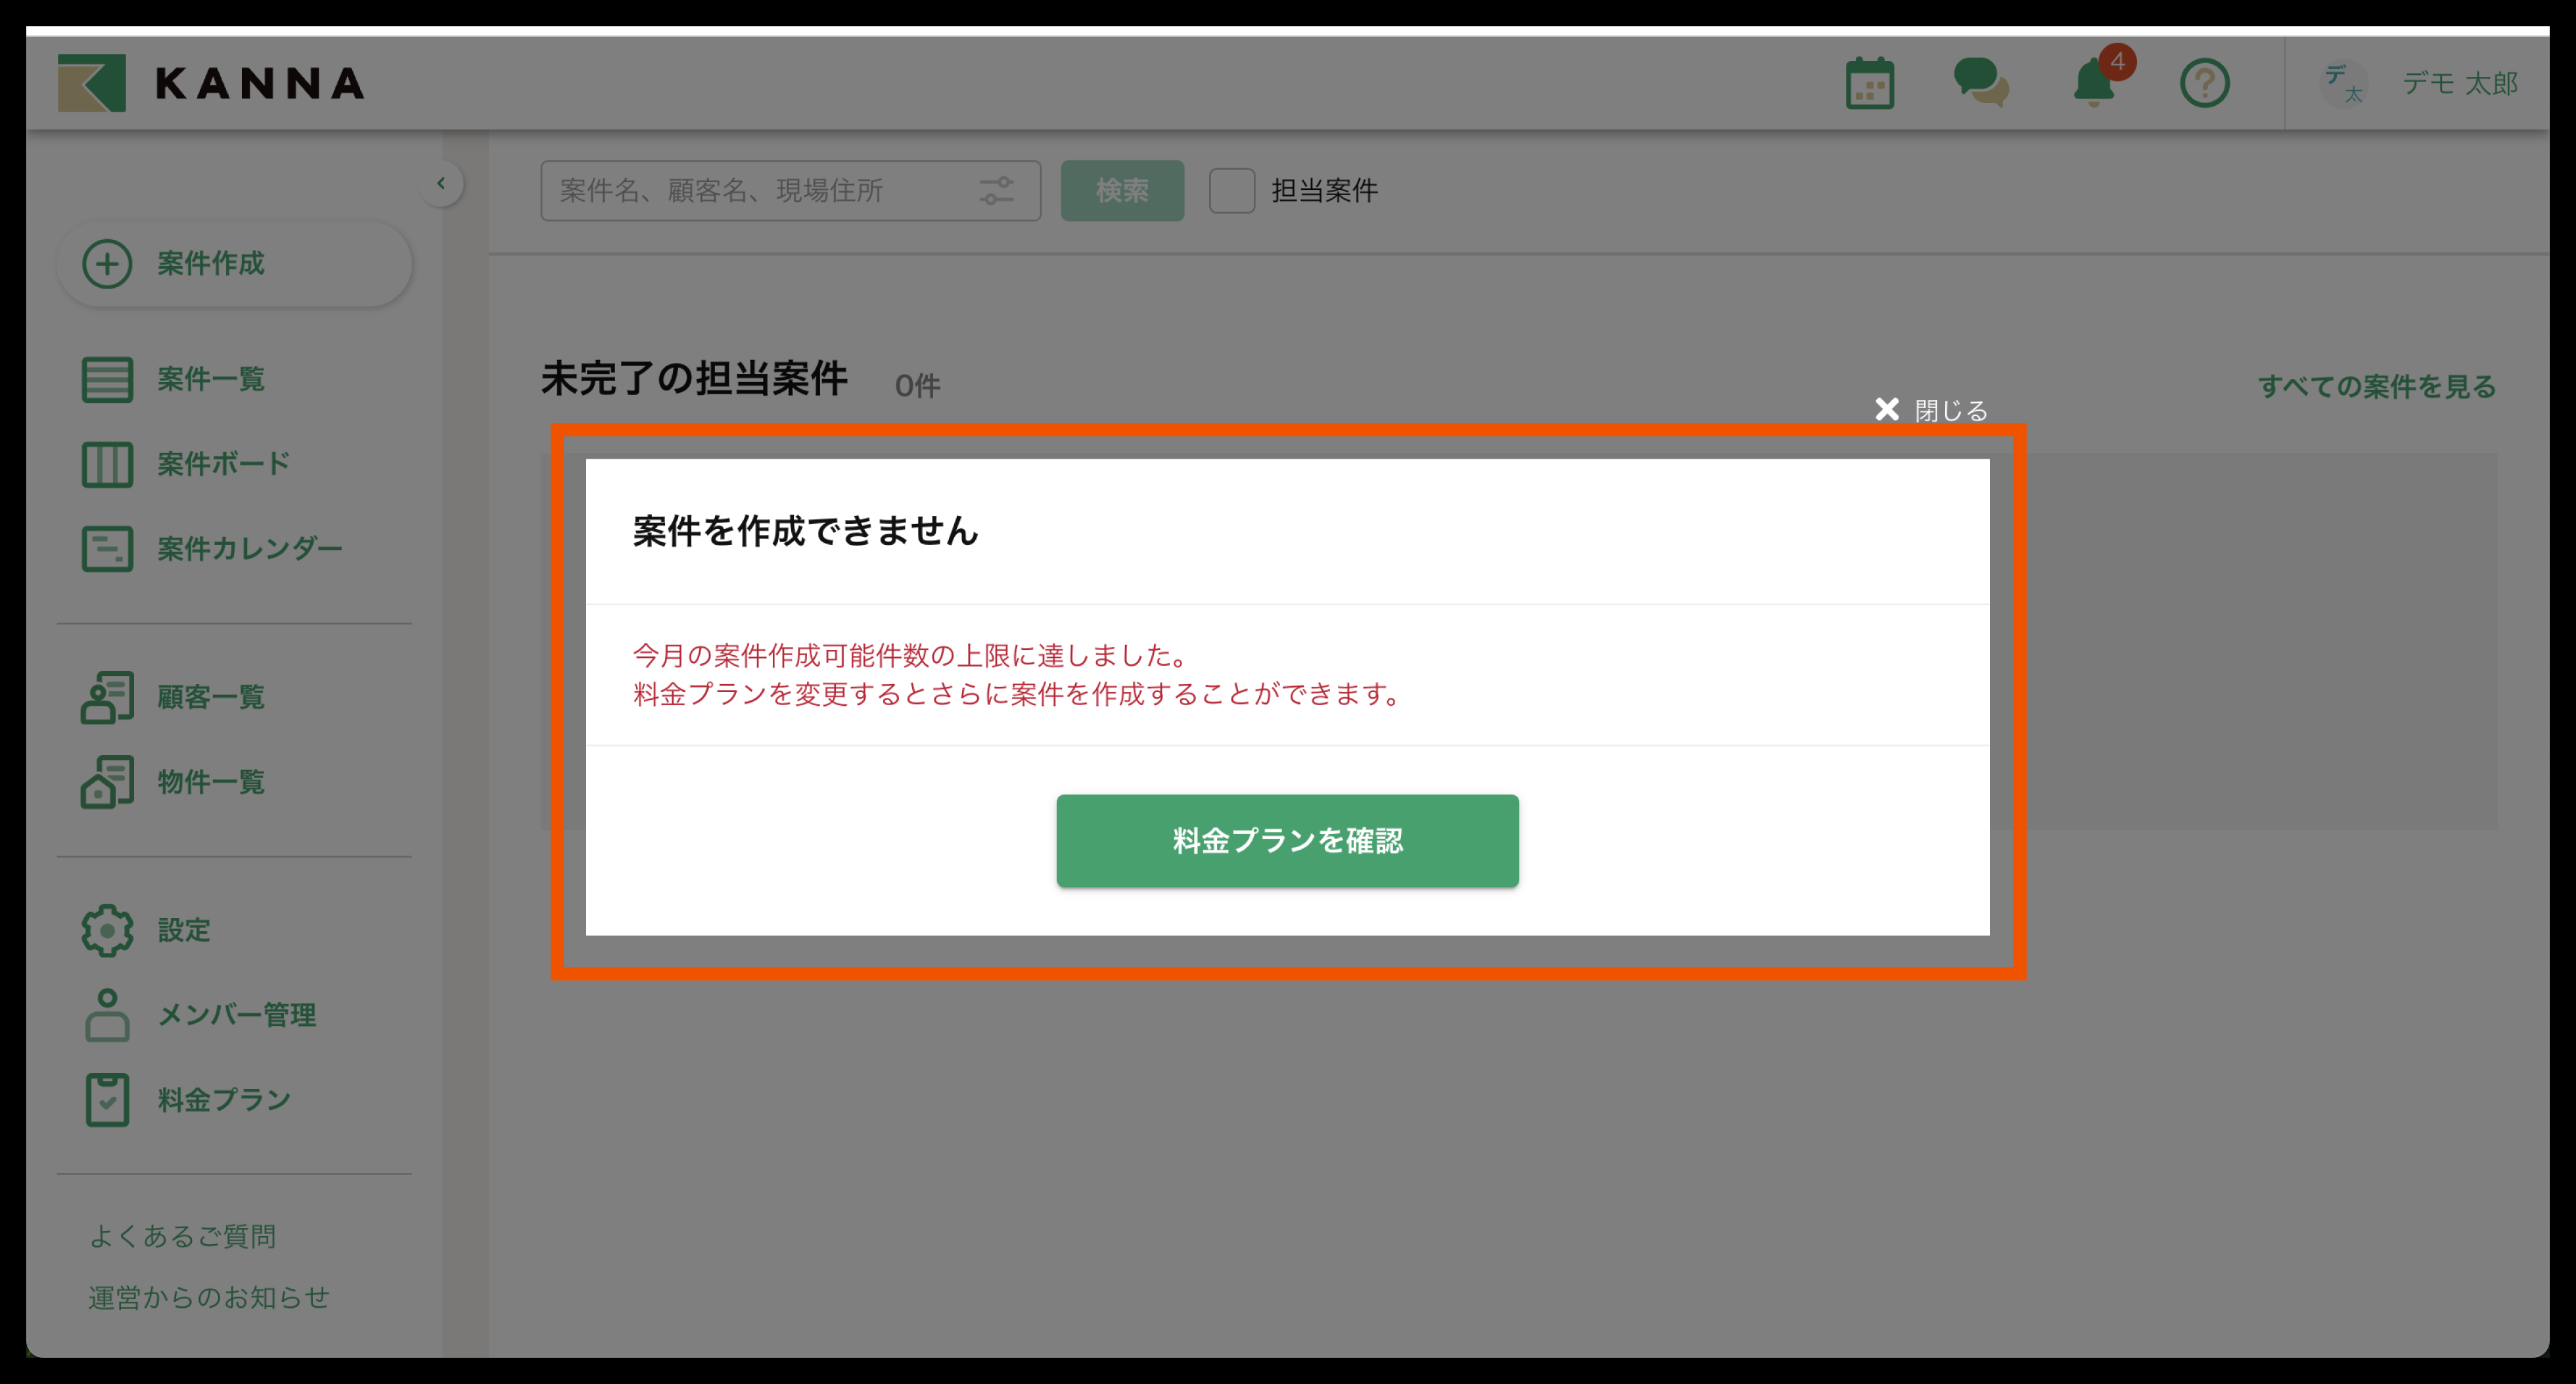Viewport: 2576px width, 1384px height.
Task: Close the dialog via 閉じる
Action: pos(1930,409)
